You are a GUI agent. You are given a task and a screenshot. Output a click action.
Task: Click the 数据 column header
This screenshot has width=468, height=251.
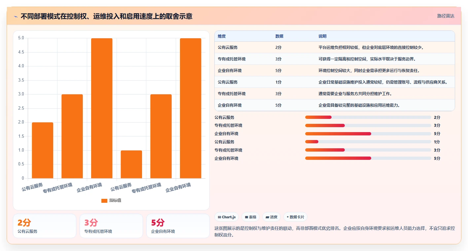[279, 36]
